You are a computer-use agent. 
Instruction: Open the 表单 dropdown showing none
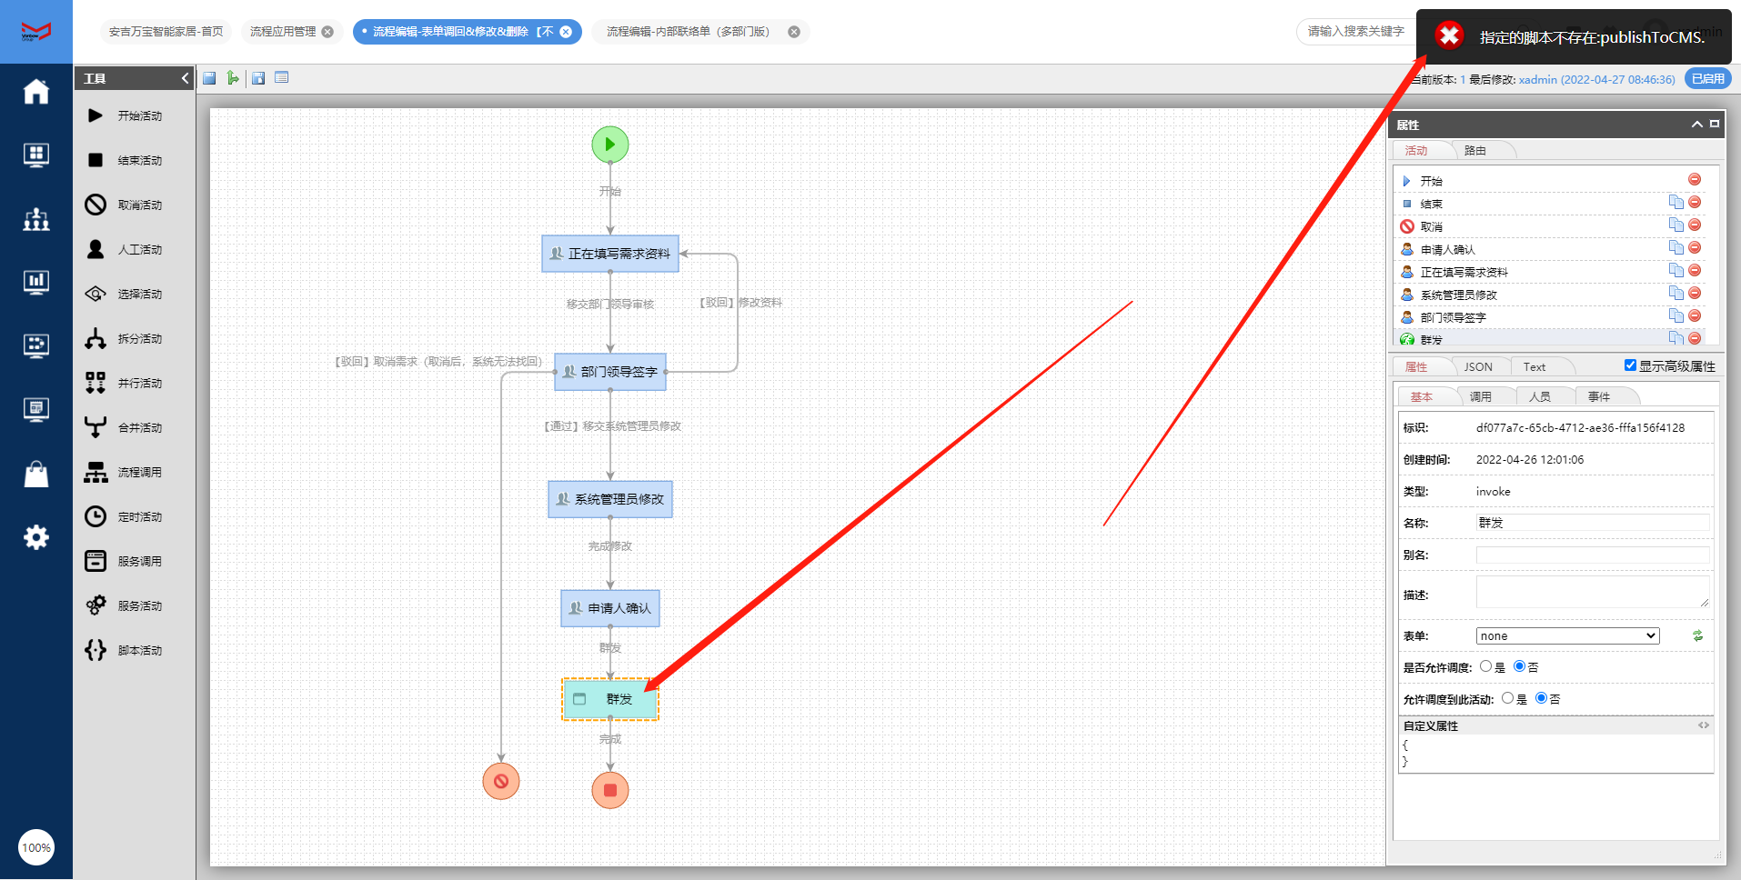pyautogui.click(x=1567, y=635)
